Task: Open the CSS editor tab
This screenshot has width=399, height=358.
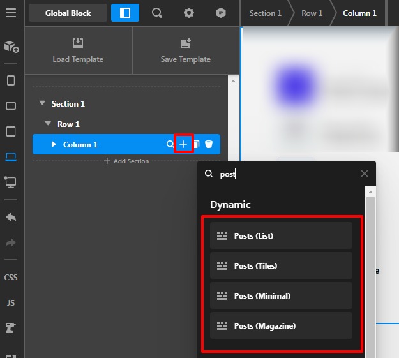Action: tap(11, 278)
